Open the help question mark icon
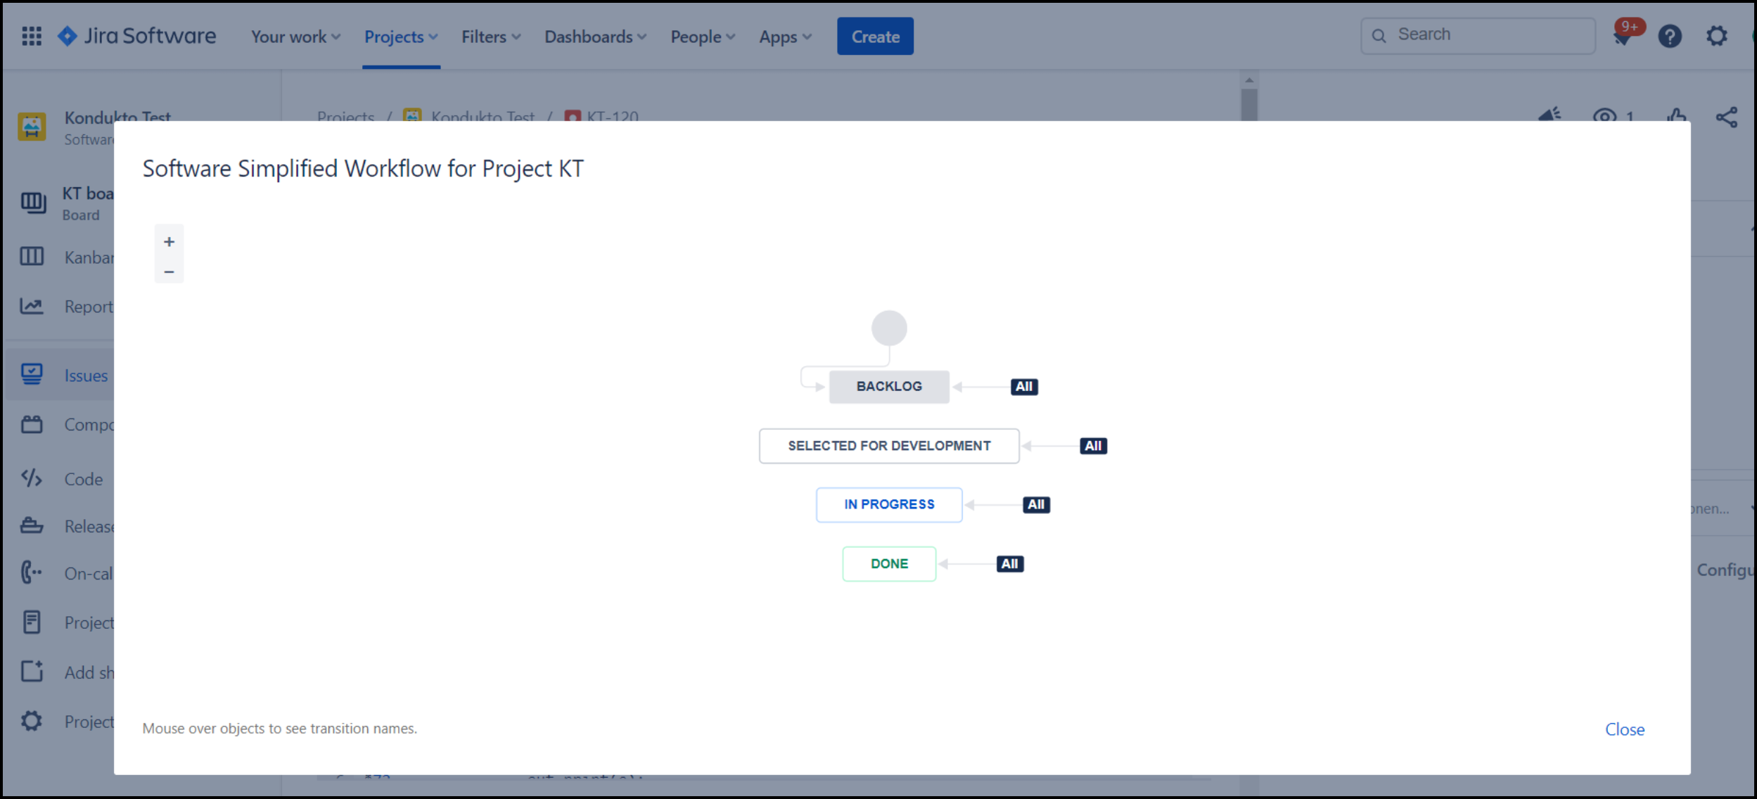This screenshot has height=799, width=1757. (1670, 37)
